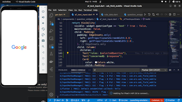
Task: Open the Help menu
Action: coord(95,10)
